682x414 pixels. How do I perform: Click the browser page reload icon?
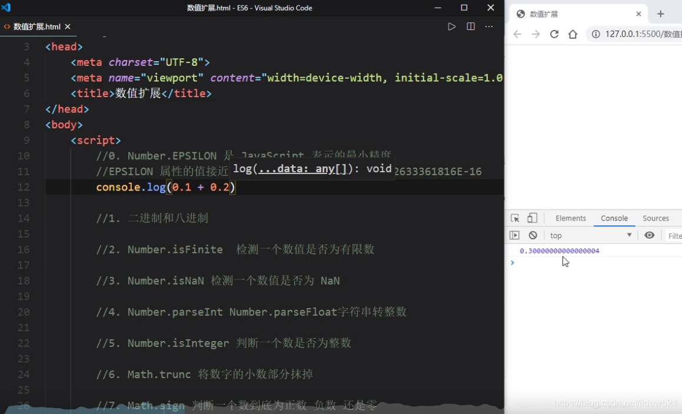click(554, 34)
